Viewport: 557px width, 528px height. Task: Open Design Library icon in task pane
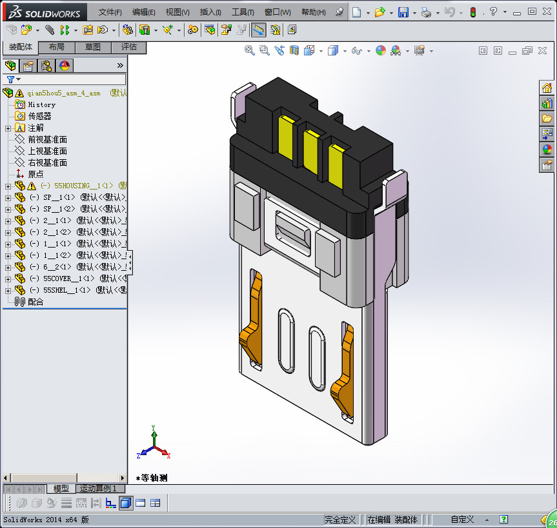click(547, 103)
